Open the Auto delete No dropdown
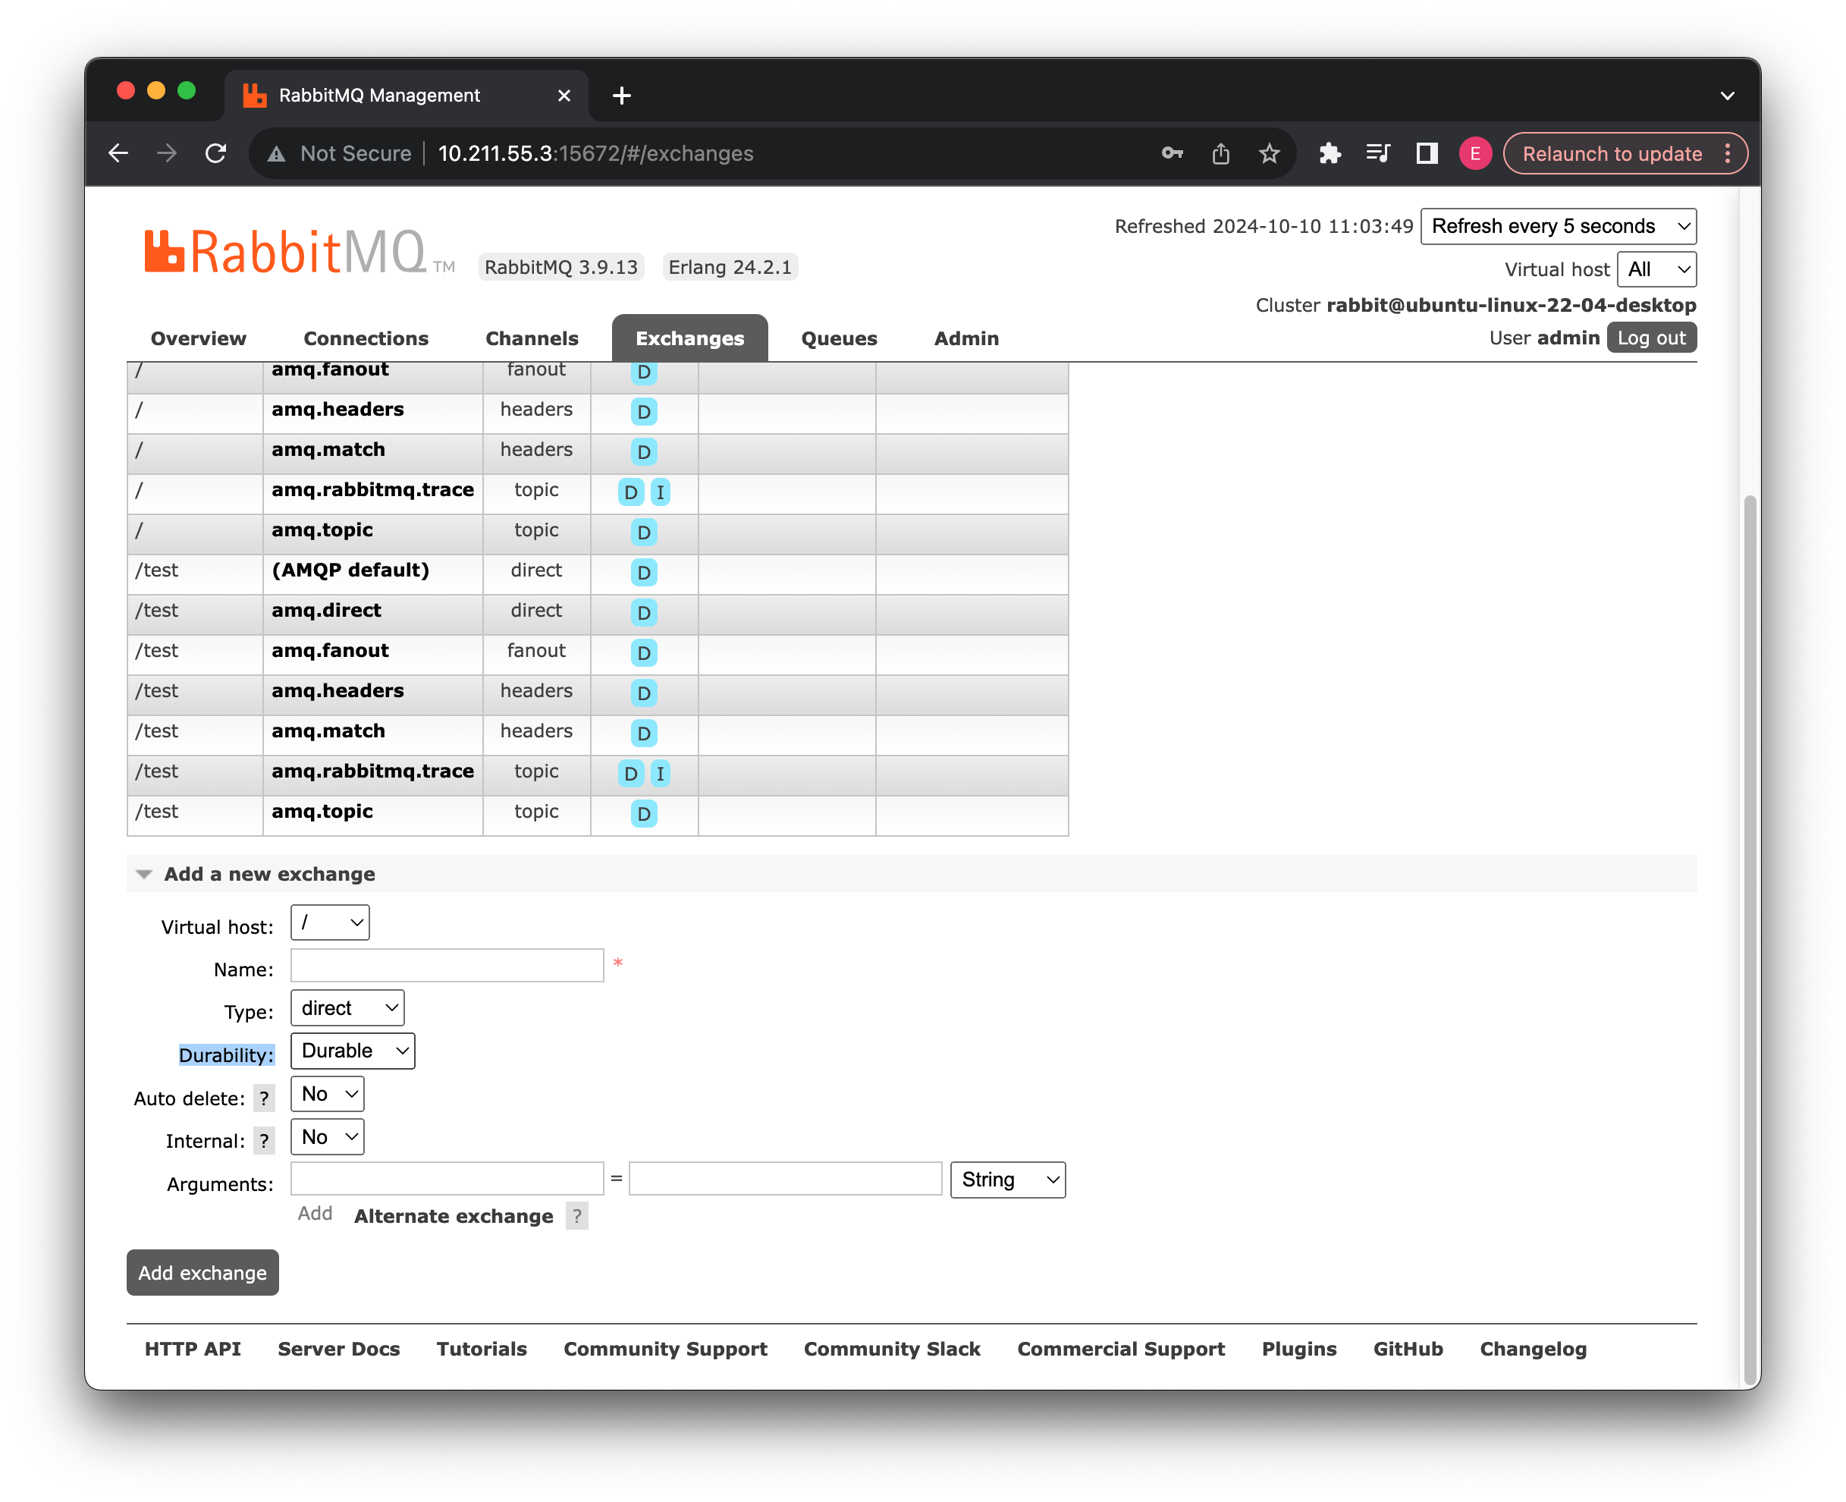This screenshot has width=1846, height=1502. click(327, 1094)
